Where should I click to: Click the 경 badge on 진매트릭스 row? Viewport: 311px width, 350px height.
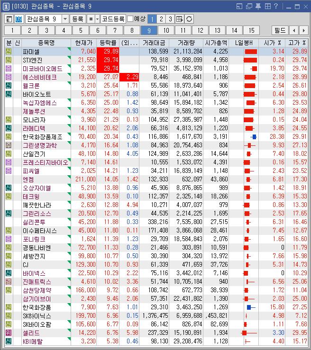8,281
